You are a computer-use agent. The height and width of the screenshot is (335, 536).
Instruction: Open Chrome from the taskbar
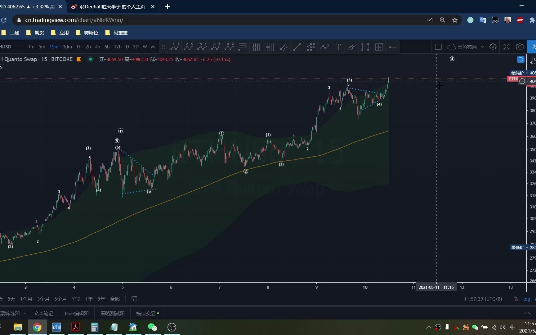pos(37,327)
